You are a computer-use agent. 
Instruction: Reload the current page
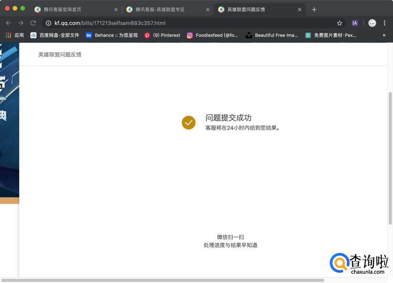tap(33, 23)
